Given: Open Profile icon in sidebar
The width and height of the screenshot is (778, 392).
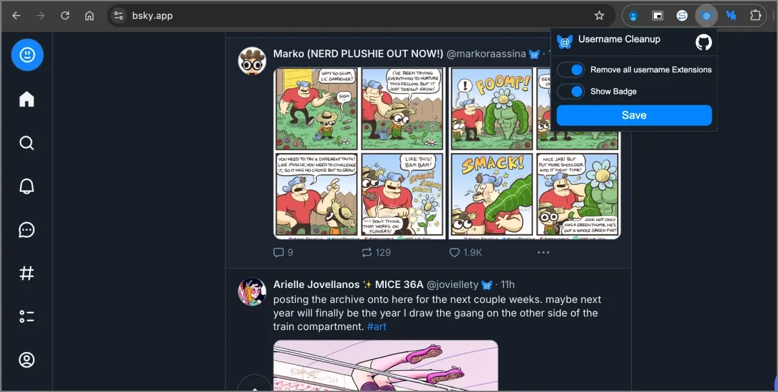Looking at the screenshot, I should (26, 360).
